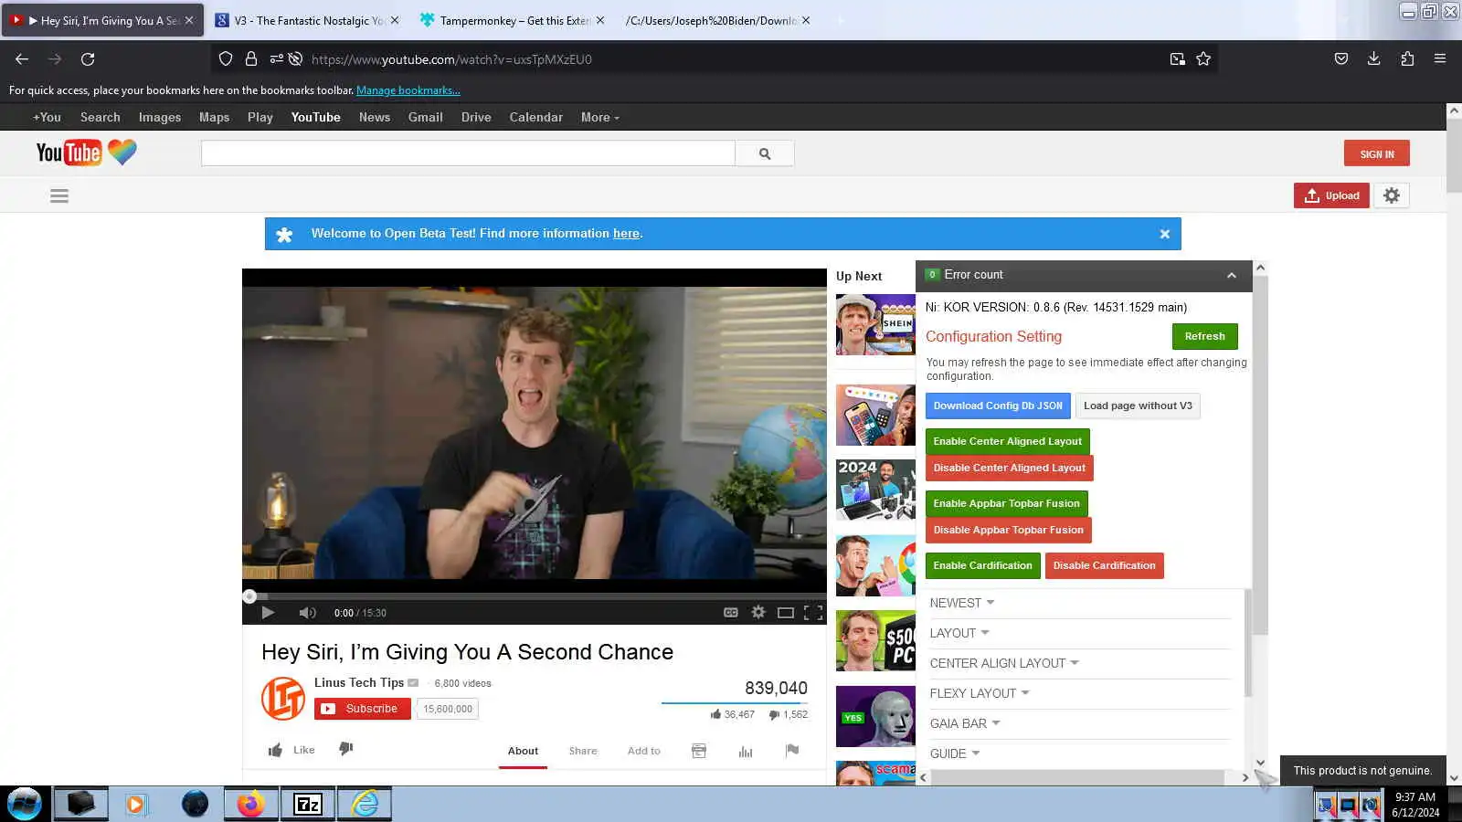Open the transcript icon beside Add to

(x=699, y=751)
